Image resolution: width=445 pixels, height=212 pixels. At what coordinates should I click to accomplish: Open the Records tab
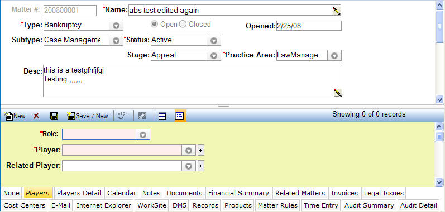[205, 205]
